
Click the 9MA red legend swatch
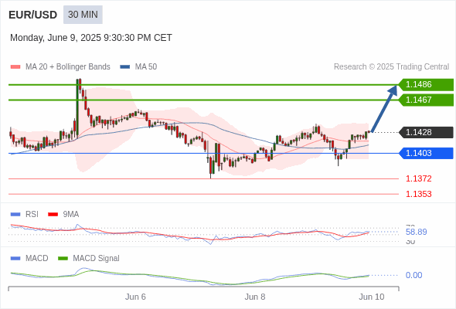click(x=53, y=215)
